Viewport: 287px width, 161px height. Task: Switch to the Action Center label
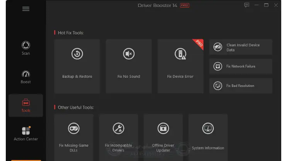26,139
